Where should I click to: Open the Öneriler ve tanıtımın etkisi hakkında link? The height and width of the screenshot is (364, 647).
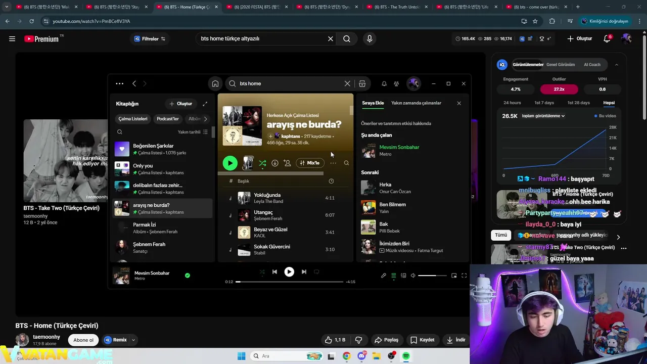click(396, 123)
